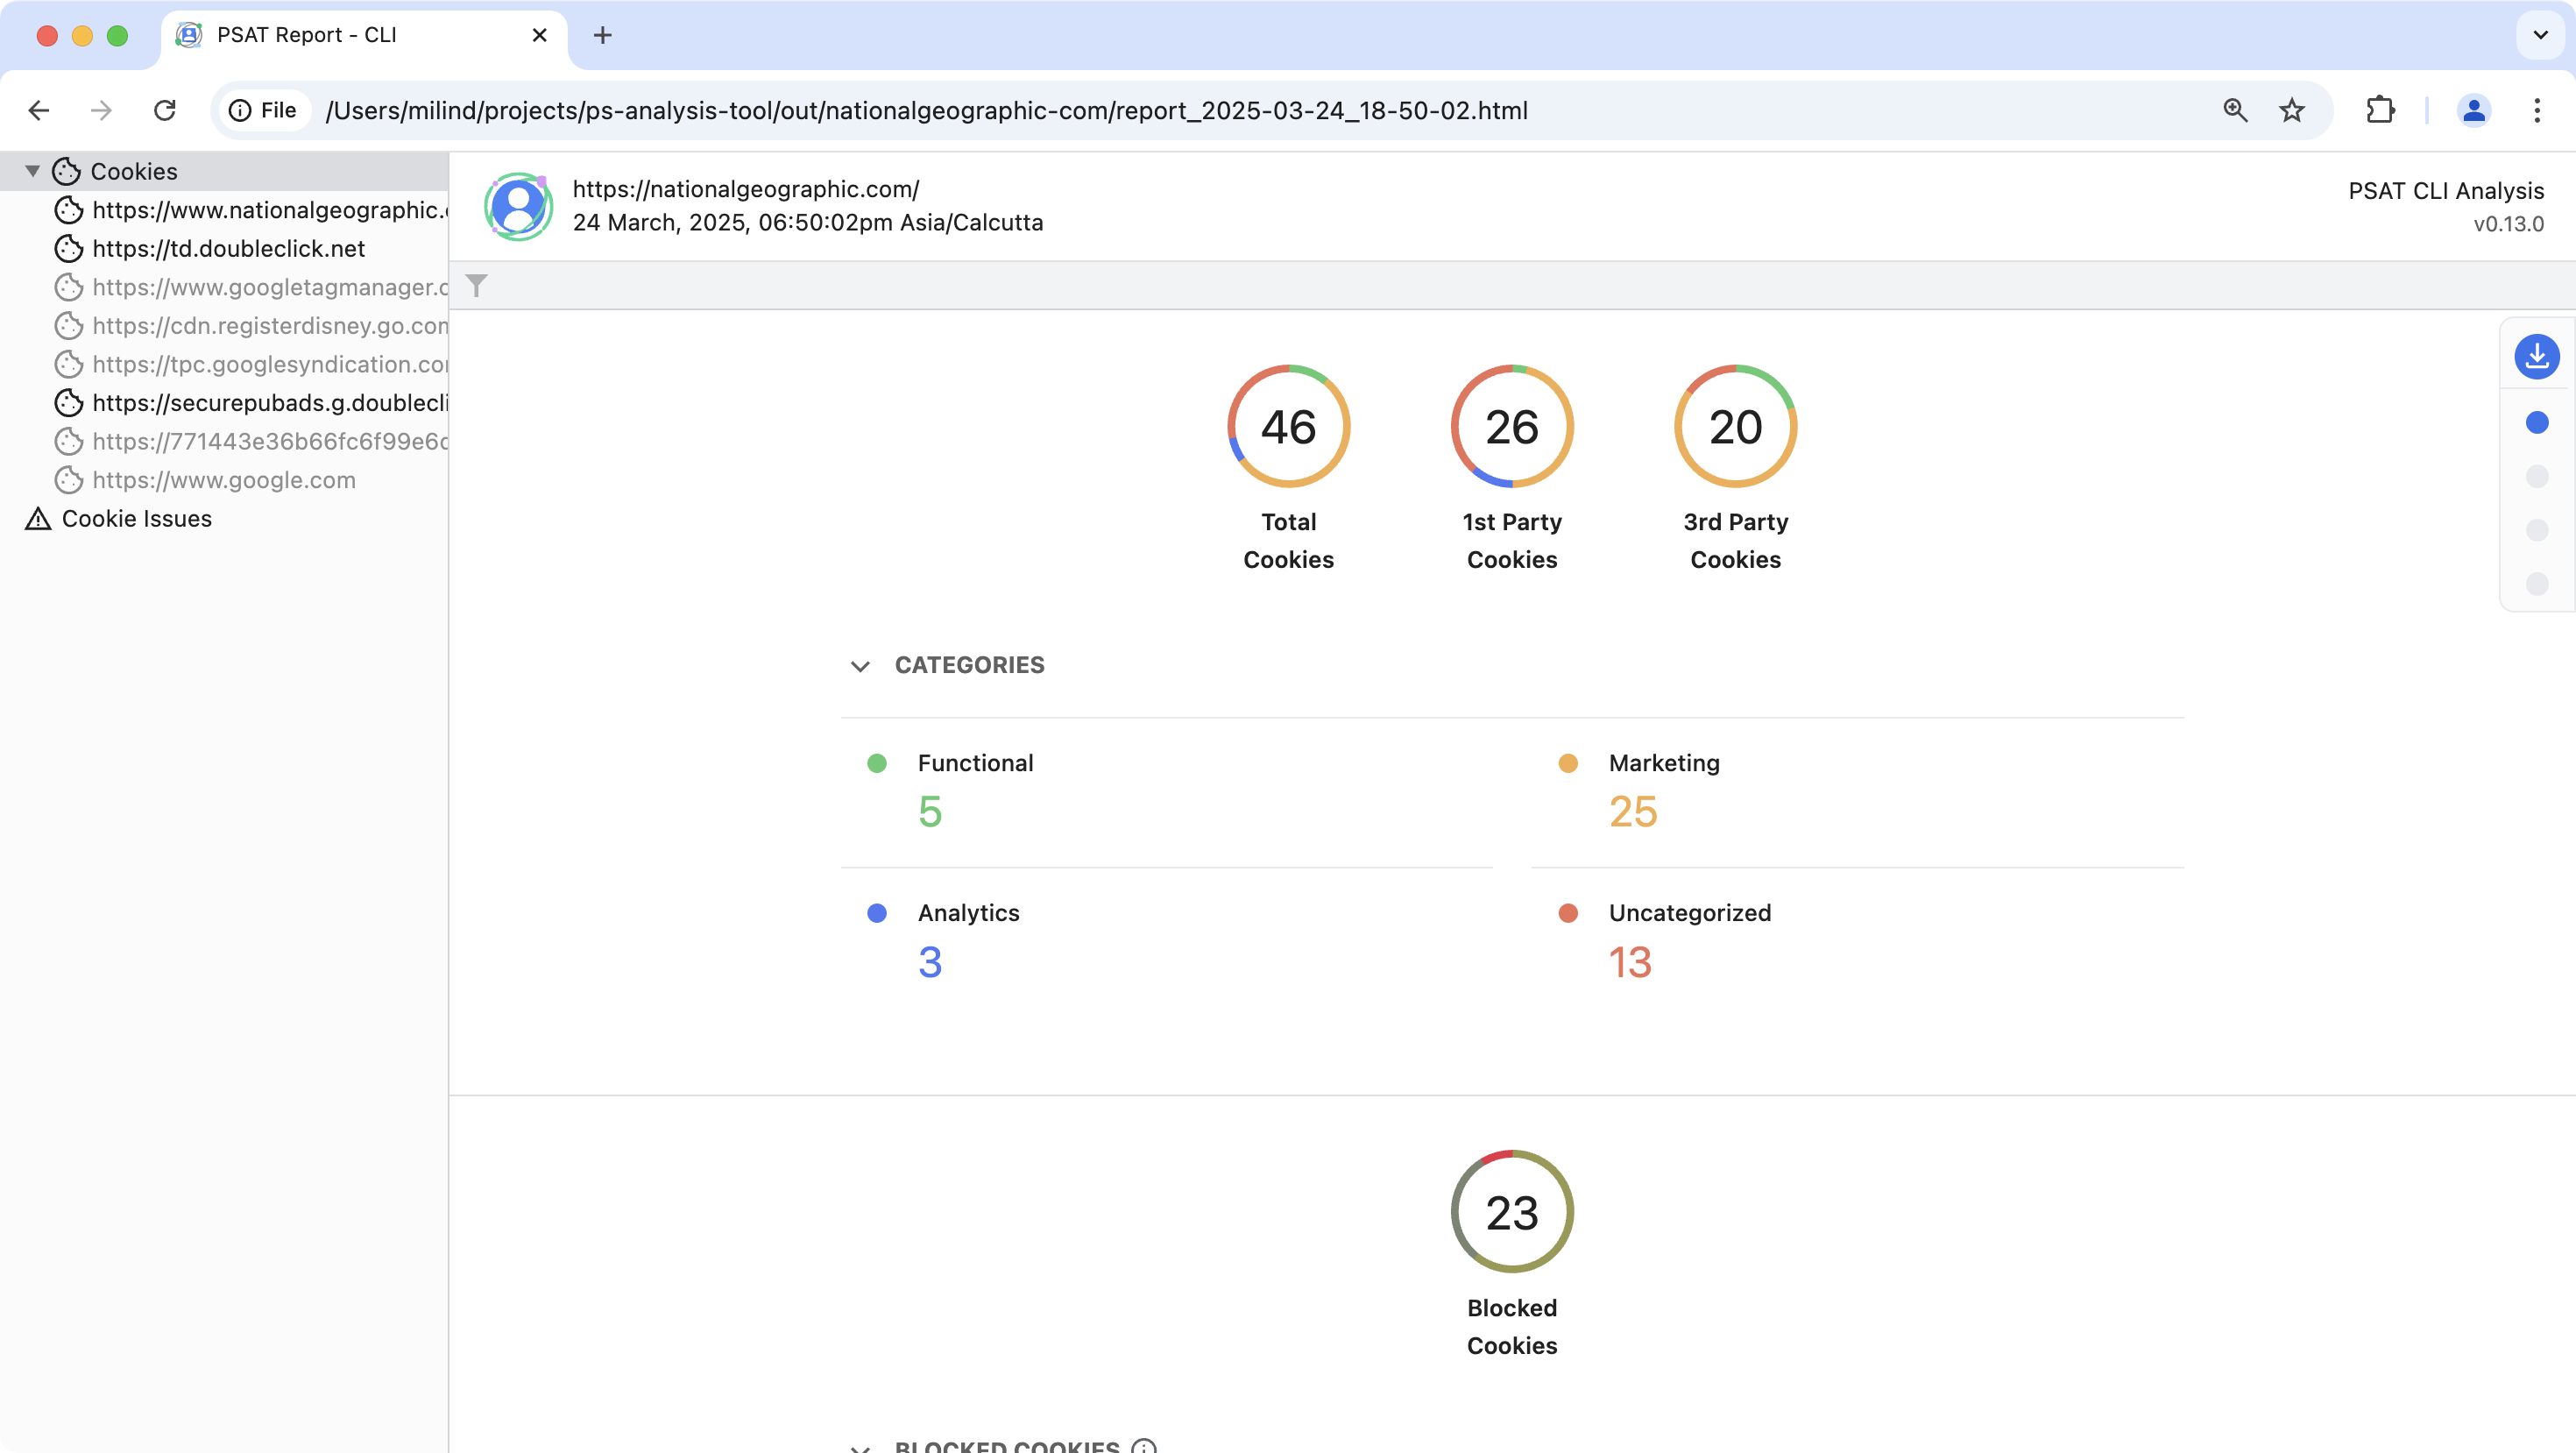Click the Total Cookies 46 circle
The width and height of the screenshot is (2576, 1453).
pyautogui.click(x=1288, y=427)
